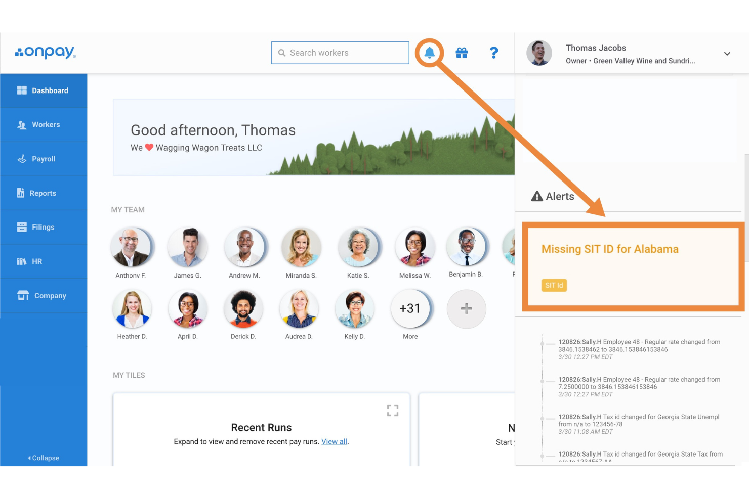This screenshot has width=749, height=499.
Task: Add a team member with the plus button
Action: tap(466, 308)
